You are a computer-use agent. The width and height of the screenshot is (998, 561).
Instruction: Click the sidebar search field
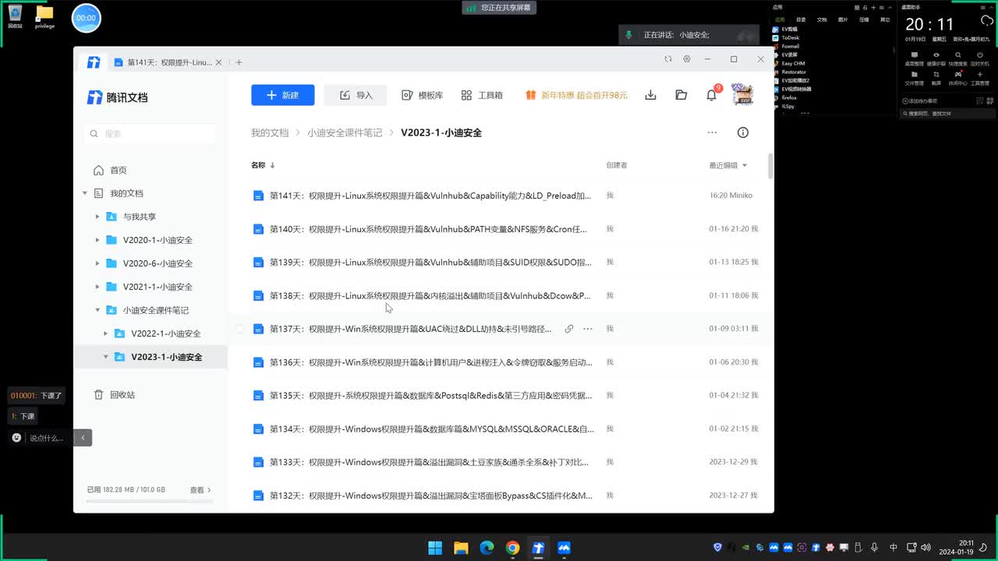tap(150, 133)
